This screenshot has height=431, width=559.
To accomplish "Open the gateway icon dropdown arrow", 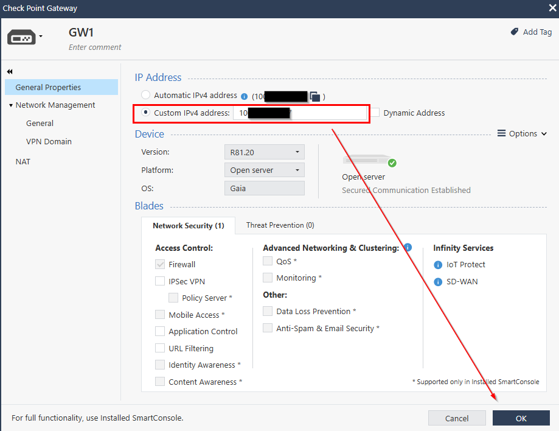I will pyautogui.click(x=41, y=37).
